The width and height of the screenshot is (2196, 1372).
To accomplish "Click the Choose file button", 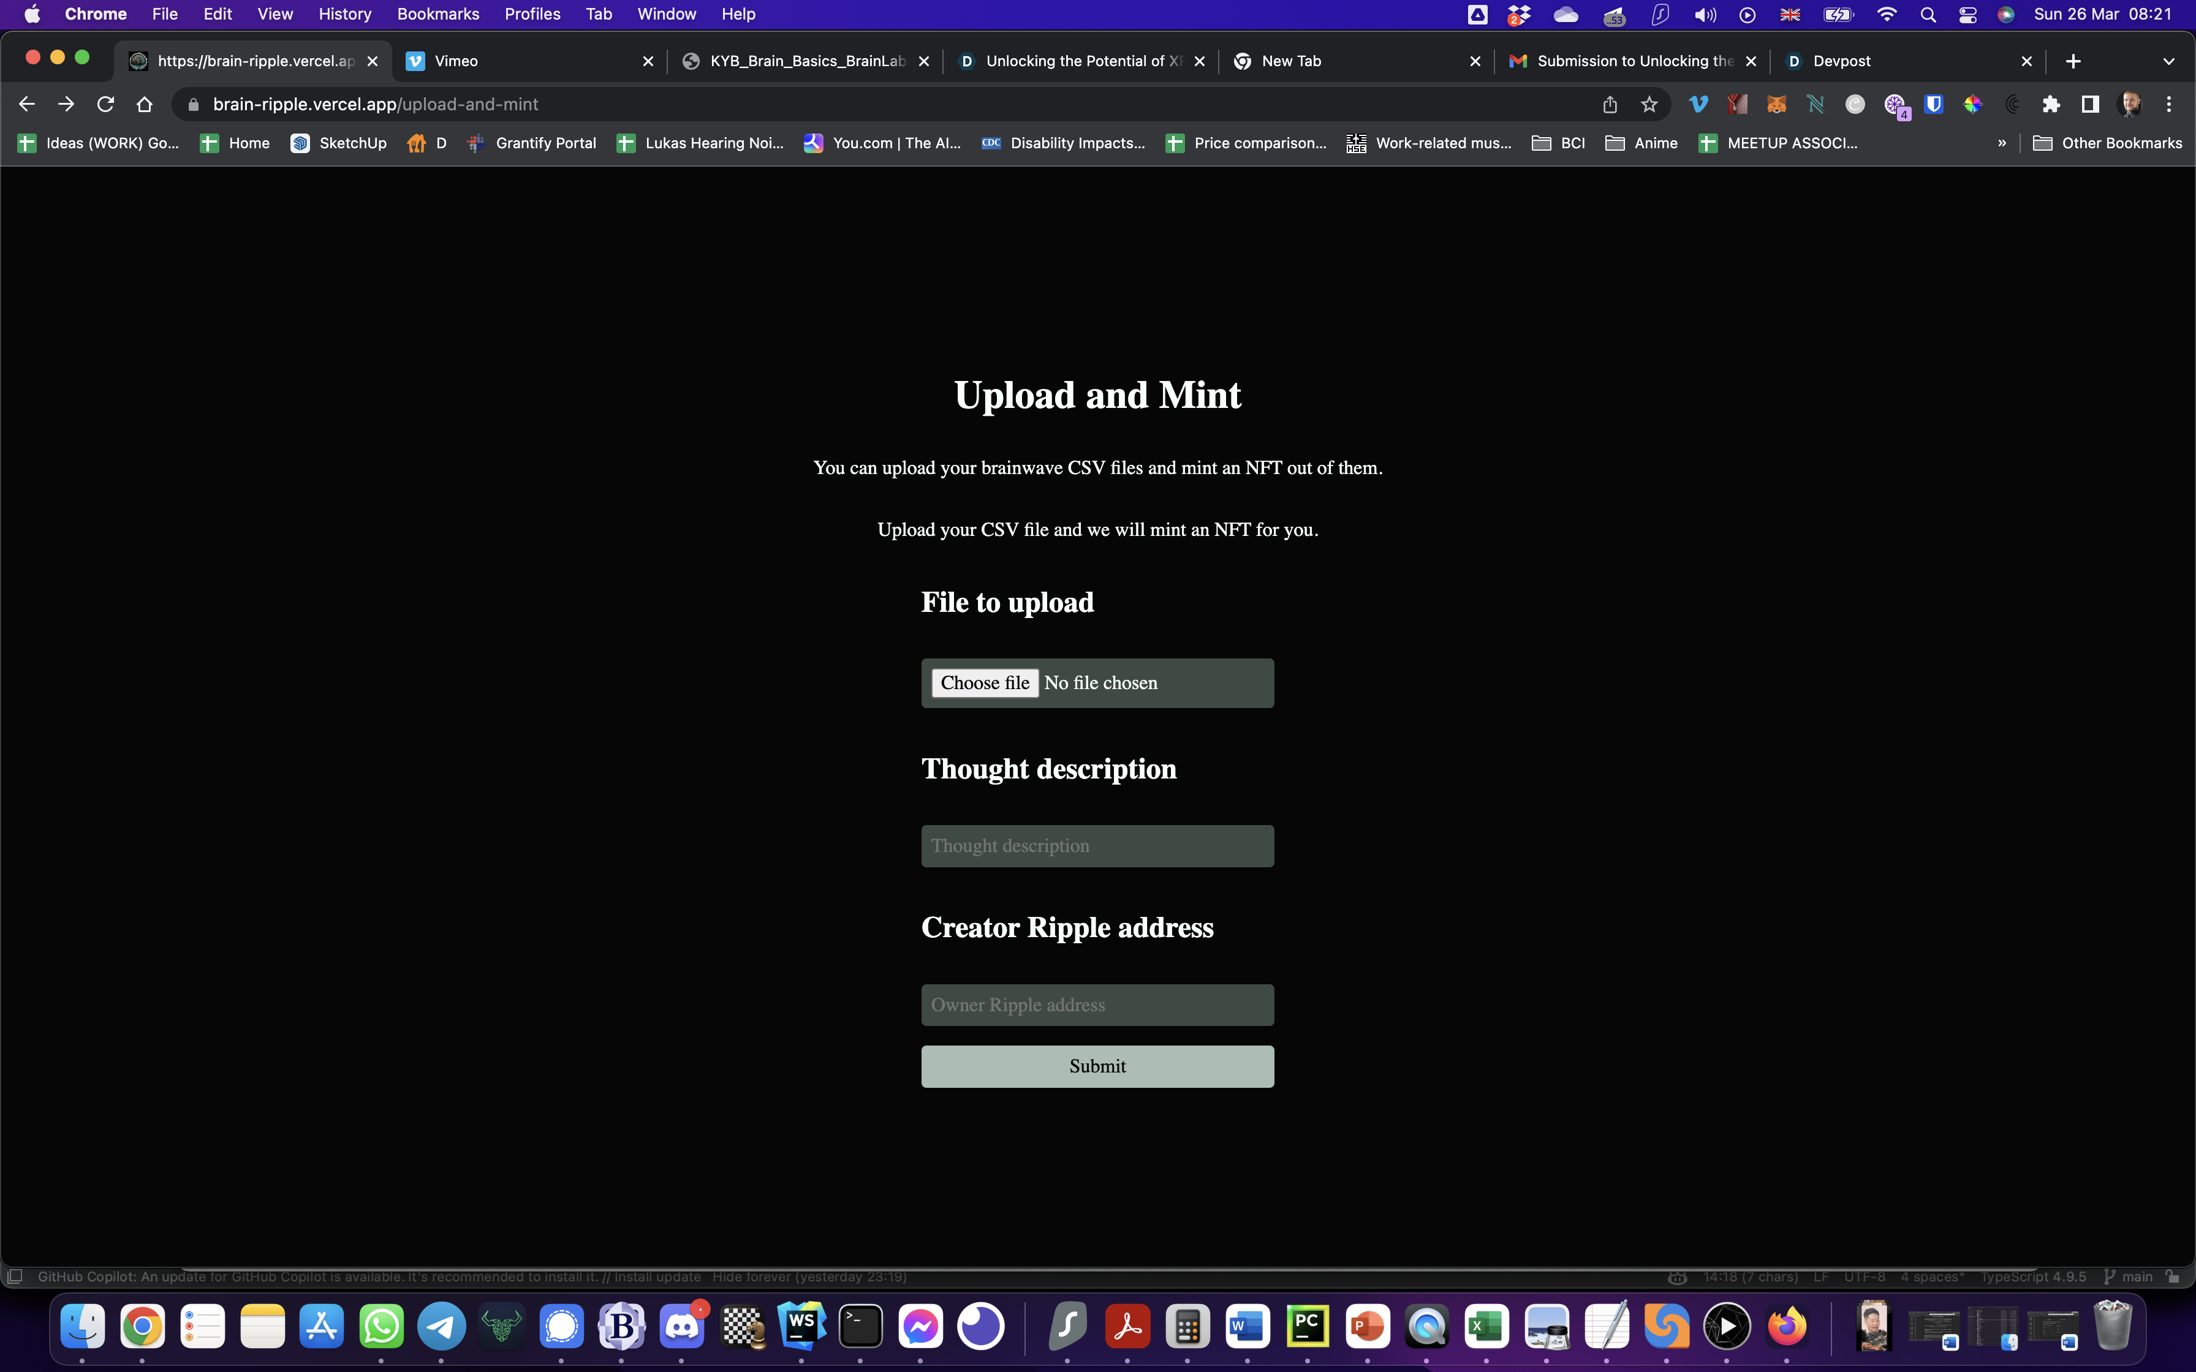I will (985, 684).
